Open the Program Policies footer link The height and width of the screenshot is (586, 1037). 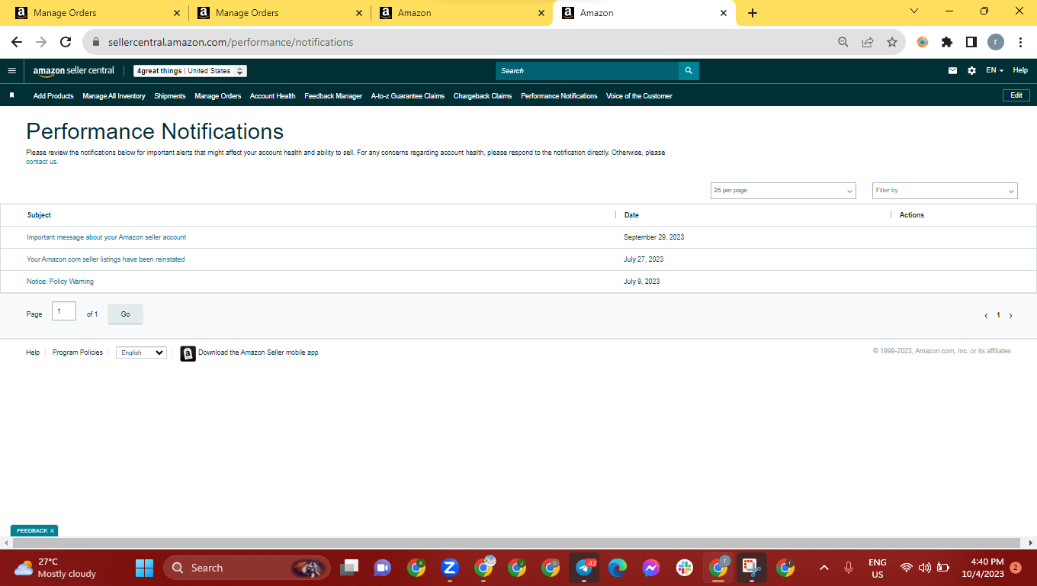pos(78,353)
